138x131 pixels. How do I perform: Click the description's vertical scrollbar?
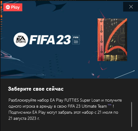click(132, 114)
